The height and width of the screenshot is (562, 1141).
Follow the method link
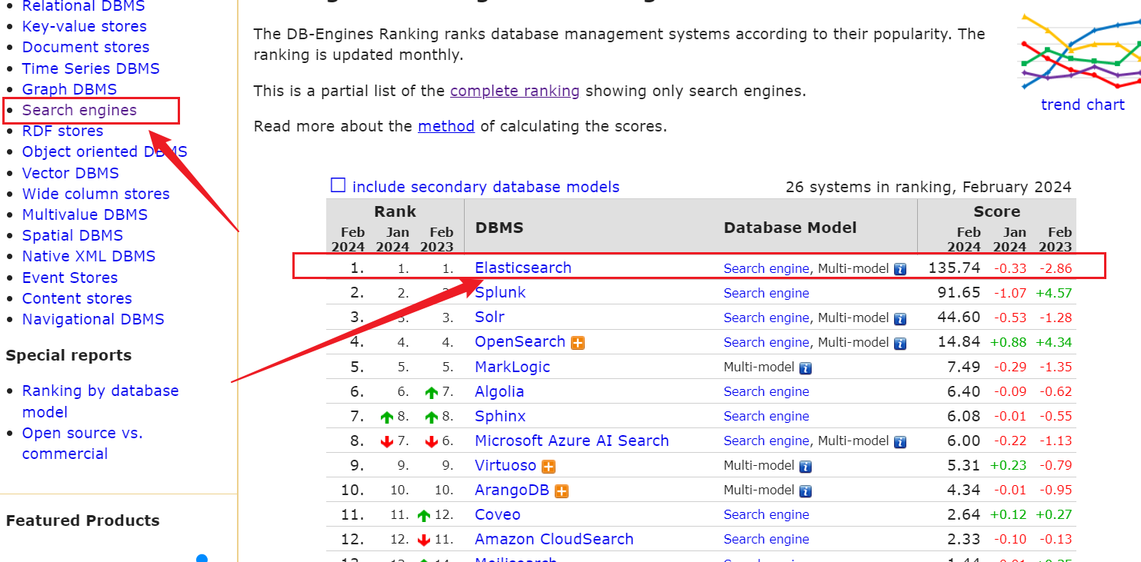(x=446, y=126)
